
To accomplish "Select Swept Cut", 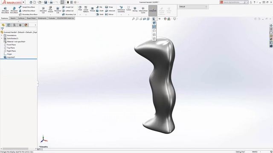I will tap(68, 7).
